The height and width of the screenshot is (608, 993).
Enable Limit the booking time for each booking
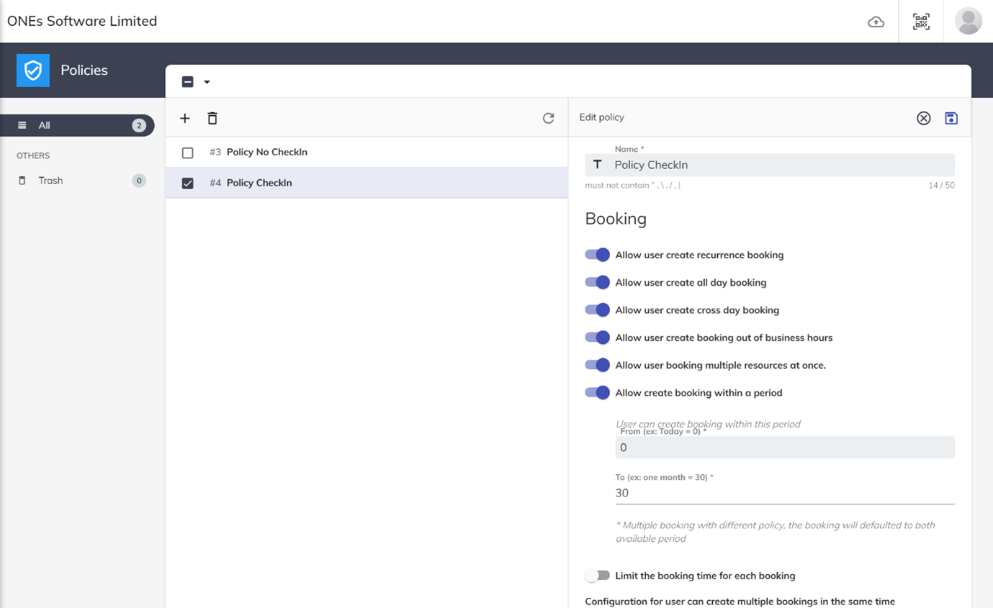pos(597,576)
